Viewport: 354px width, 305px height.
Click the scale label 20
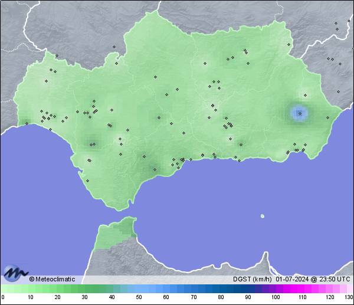pos(58,297)
